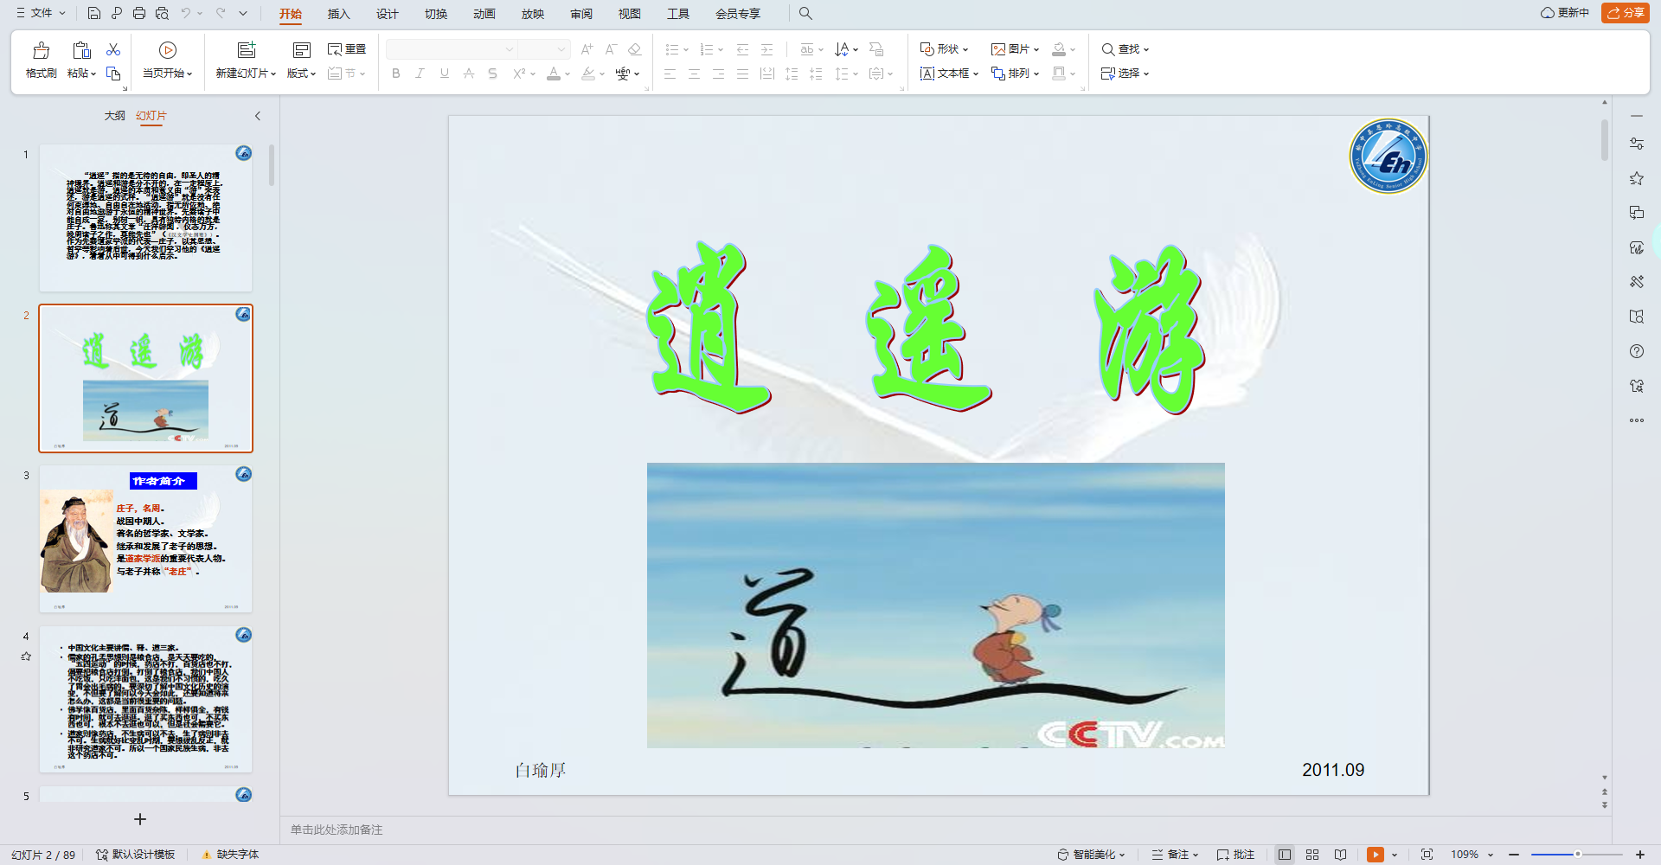The width and height of the screenshot is (1661, 865).
Task: Click the Save icon in the title bar
Action: [94, 13]
